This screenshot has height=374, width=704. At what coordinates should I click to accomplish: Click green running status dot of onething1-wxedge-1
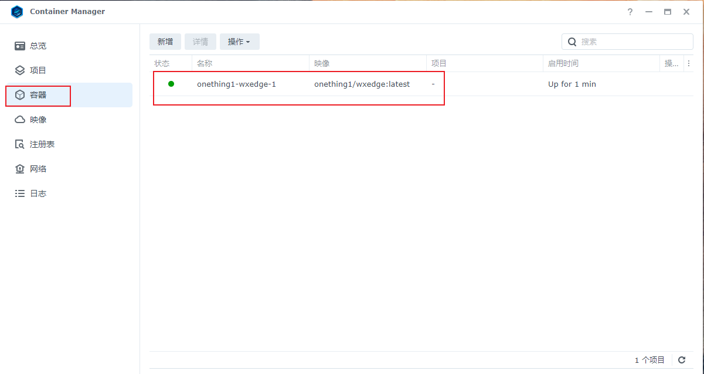171,84
